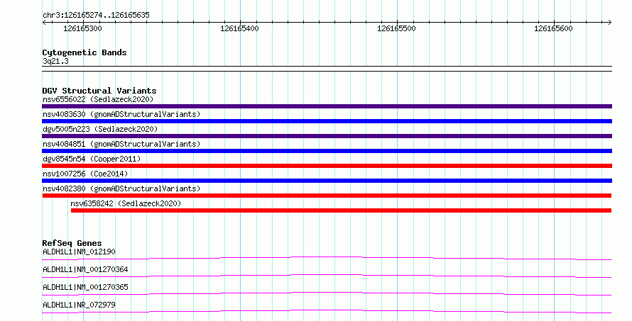Click the RefSeq Genes track title
This screenshot has width=632, height=321.
click(72, 243)
